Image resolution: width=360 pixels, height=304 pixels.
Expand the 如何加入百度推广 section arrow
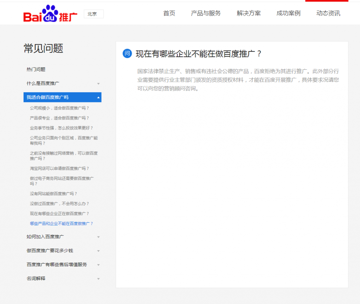tap(98, 237)
